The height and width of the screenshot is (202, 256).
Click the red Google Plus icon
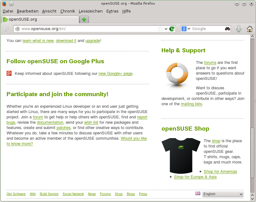9,74
